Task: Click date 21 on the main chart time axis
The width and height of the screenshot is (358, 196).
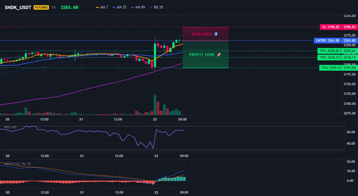Action: (x=81, y=119)
